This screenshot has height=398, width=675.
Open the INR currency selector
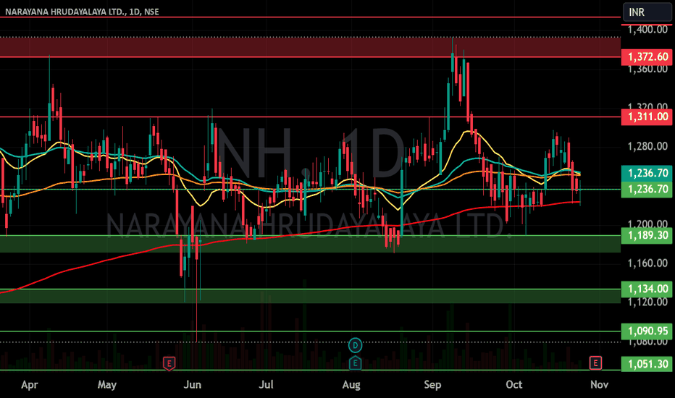click(x=647, y=12)
